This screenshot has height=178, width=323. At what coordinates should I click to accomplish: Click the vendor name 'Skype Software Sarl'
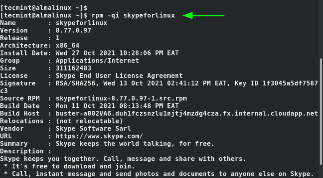[90, 128]
